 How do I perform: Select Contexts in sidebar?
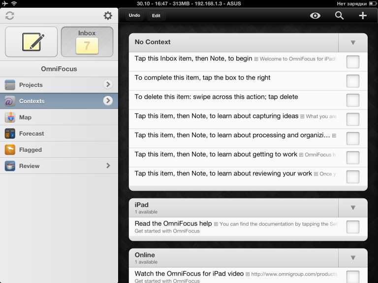click(x=59, y=101)
